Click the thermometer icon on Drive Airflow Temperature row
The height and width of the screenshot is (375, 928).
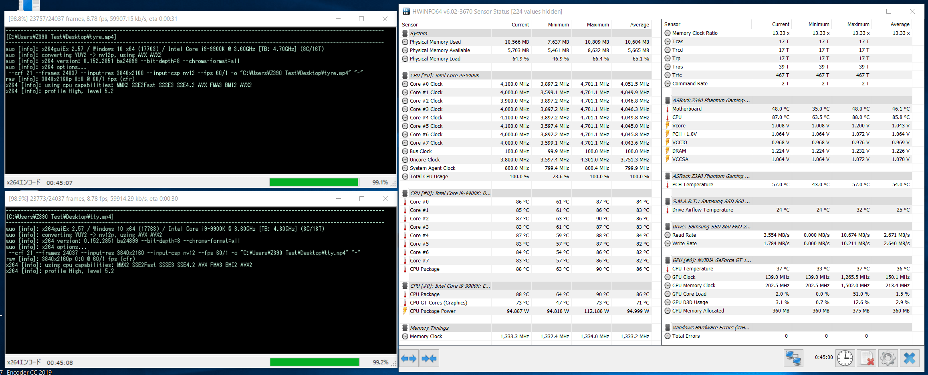click(668, 210)
